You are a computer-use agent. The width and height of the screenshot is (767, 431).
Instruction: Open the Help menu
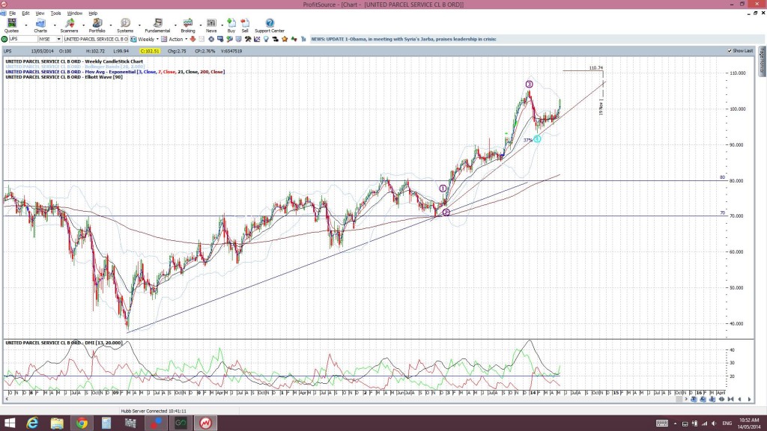coord(93,13)
